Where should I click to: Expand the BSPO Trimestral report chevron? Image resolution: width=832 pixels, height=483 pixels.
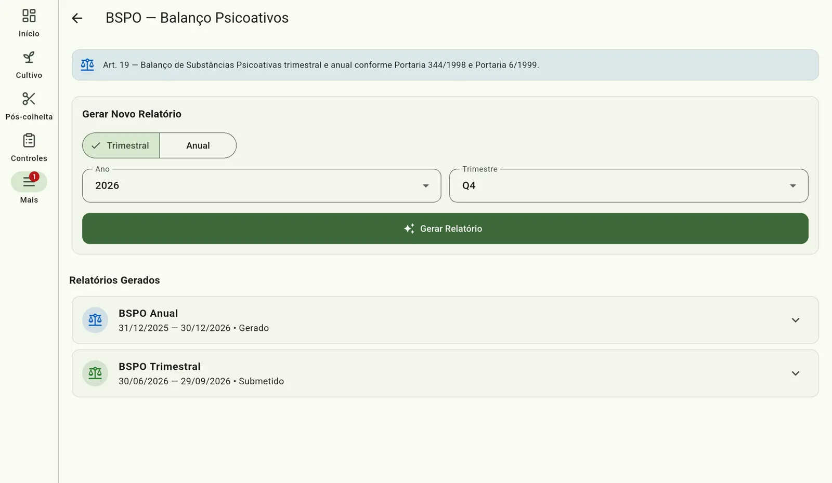[796, 373]
